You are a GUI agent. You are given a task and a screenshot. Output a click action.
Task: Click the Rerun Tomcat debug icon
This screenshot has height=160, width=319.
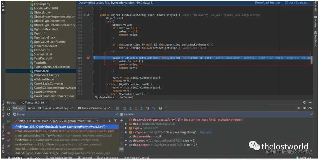tap(9, 109)
